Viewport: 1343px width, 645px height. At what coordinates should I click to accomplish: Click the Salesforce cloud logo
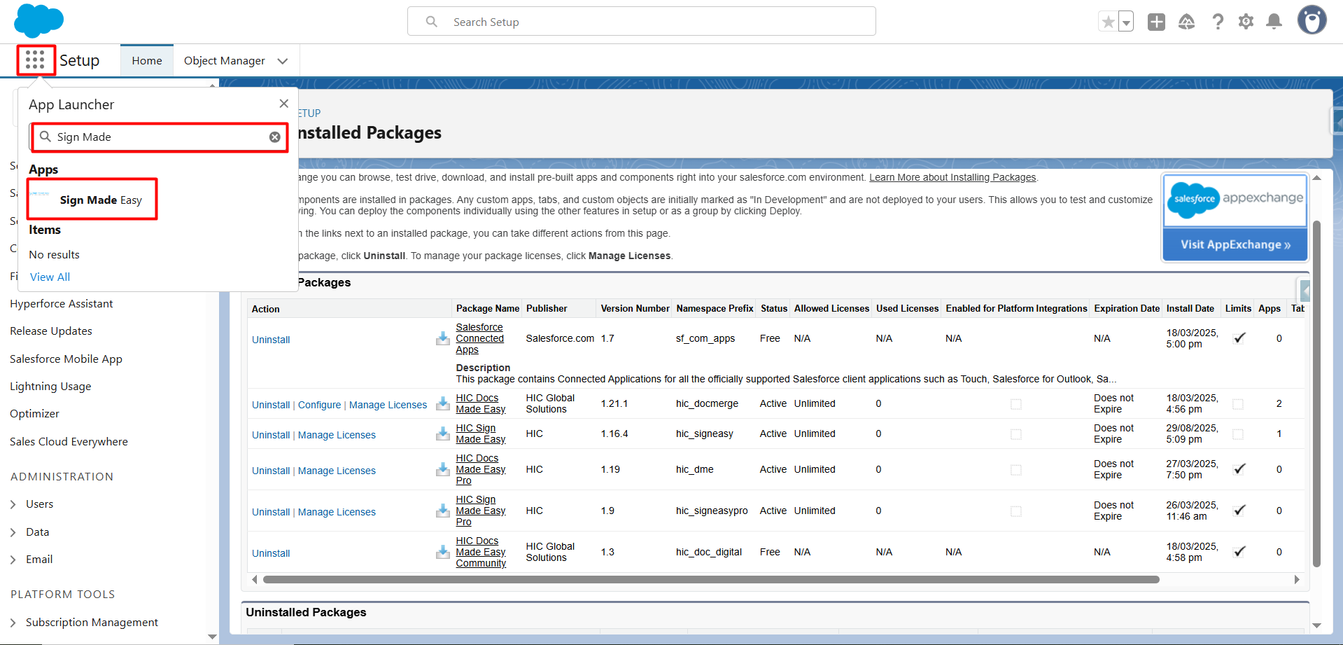(x=38, y=20)
